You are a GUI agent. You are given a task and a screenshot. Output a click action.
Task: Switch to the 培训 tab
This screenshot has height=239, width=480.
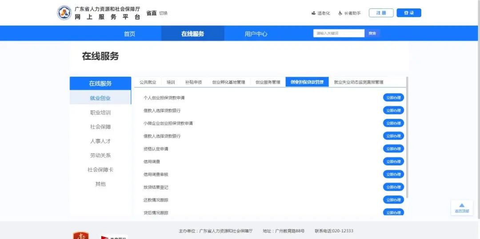(x=171, y=82)
